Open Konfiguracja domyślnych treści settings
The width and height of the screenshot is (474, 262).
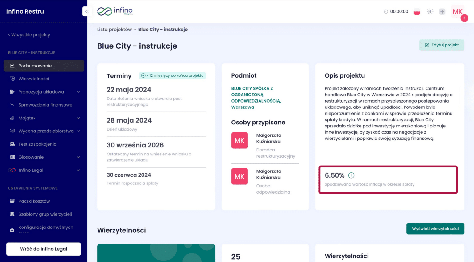point(46,229)
